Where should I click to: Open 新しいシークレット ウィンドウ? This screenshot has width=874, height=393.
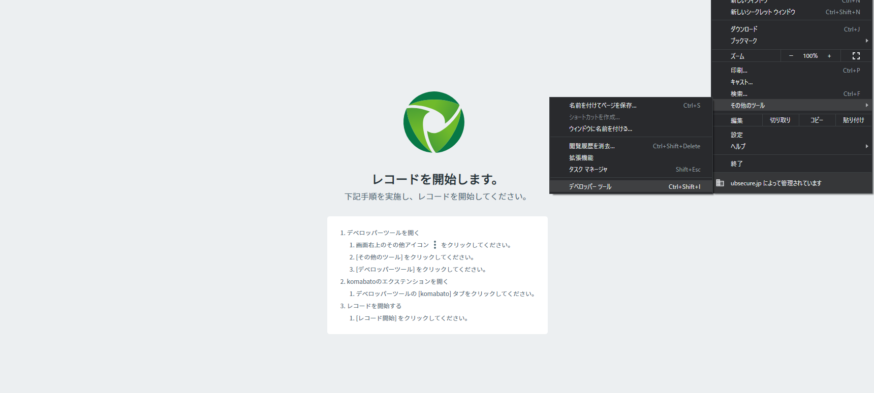(792, 12)
